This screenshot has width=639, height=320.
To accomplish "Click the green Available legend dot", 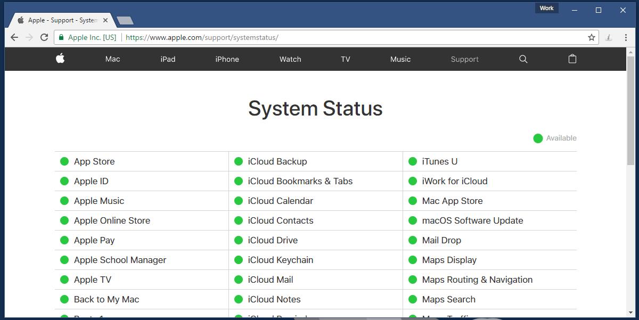I will (x=538, y=138).
